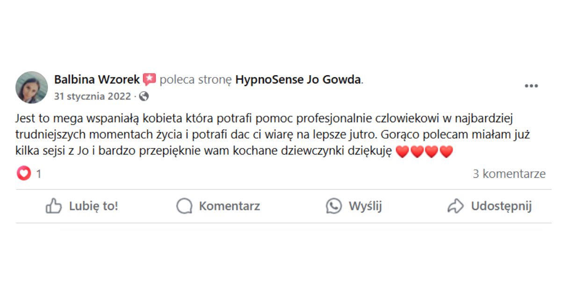This screenshot has width=561, height=294.
Task: Click the red heart reaction icon
Action: pos(24,174)
